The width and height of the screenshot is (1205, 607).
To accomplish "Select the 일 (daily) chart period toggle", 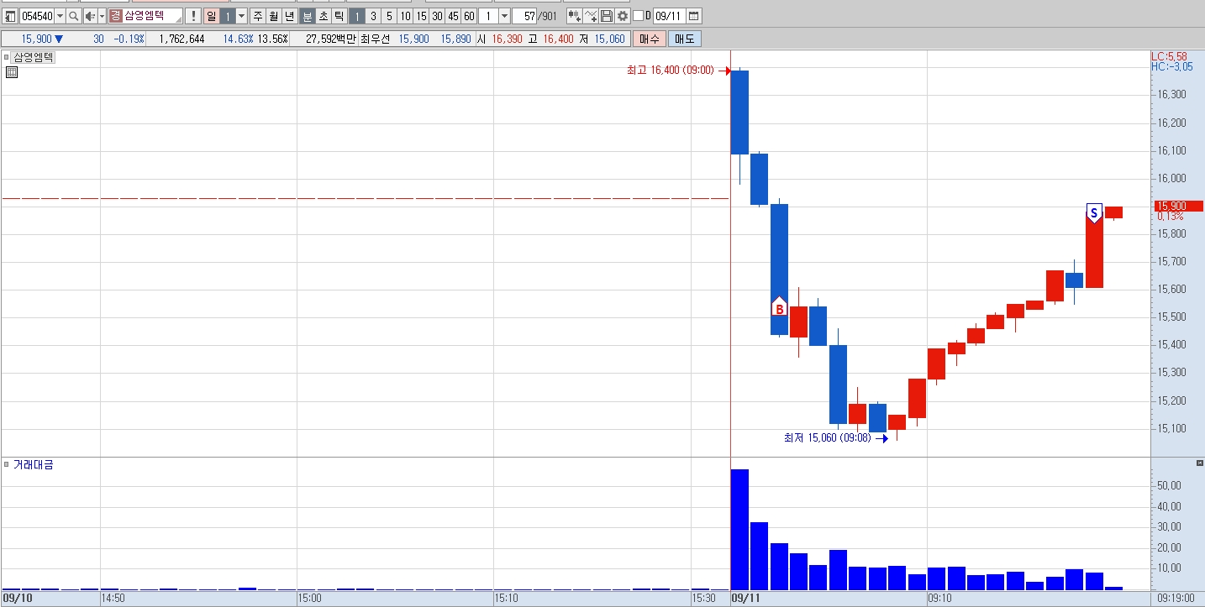I will [211, 16].
